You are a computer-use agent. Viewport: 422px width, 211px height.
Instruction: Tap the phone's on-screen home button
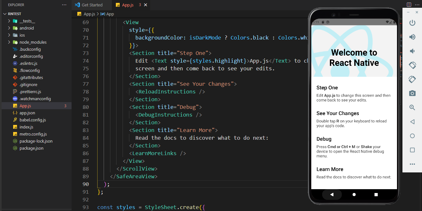[354, 195]
